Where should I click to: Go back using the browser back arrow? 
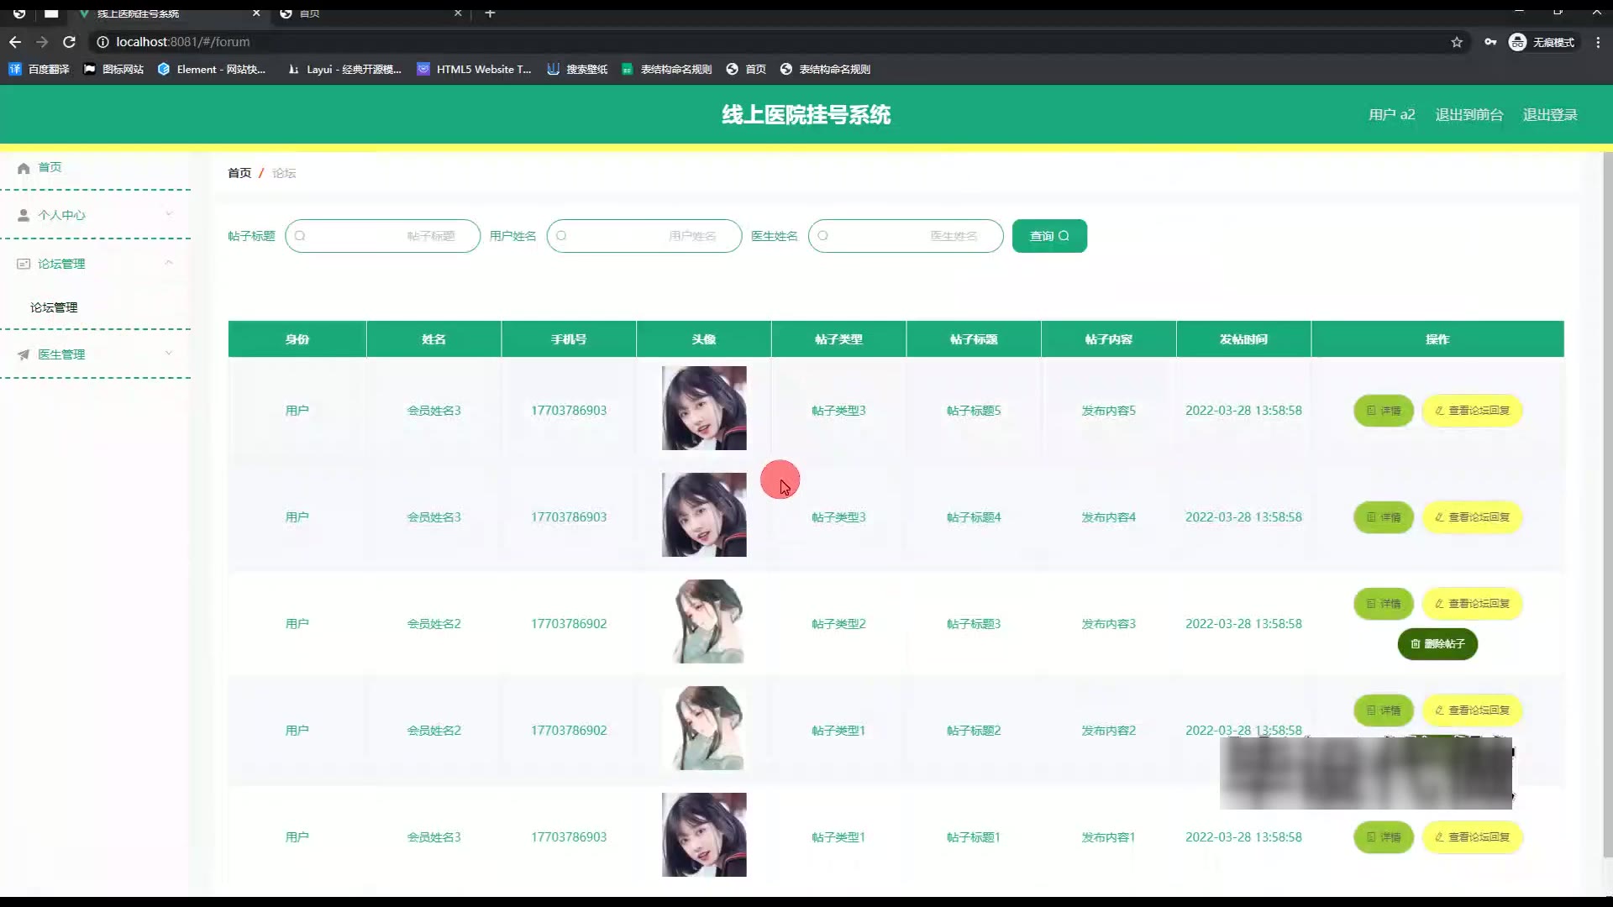[x=15, y=42]
